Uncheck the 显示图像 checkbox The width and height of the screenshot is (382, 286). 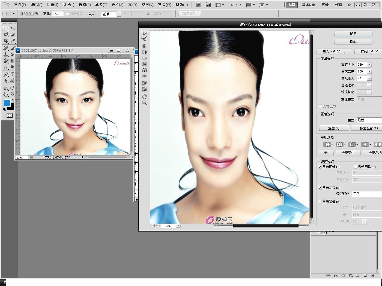tap(320, 167)
